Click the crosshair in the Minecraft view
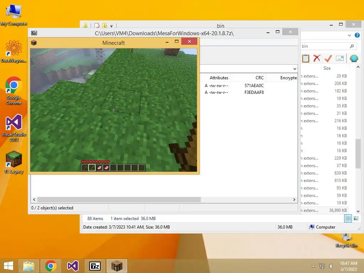The height and width of the screenshot is (273, 364). [x=113, y=110]
